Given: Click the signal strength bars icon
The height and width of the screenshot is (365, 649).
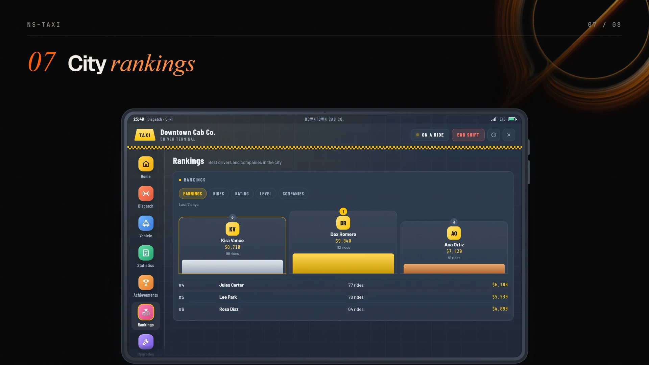Looking at the screenshot, I should click(x=494, y=119).
